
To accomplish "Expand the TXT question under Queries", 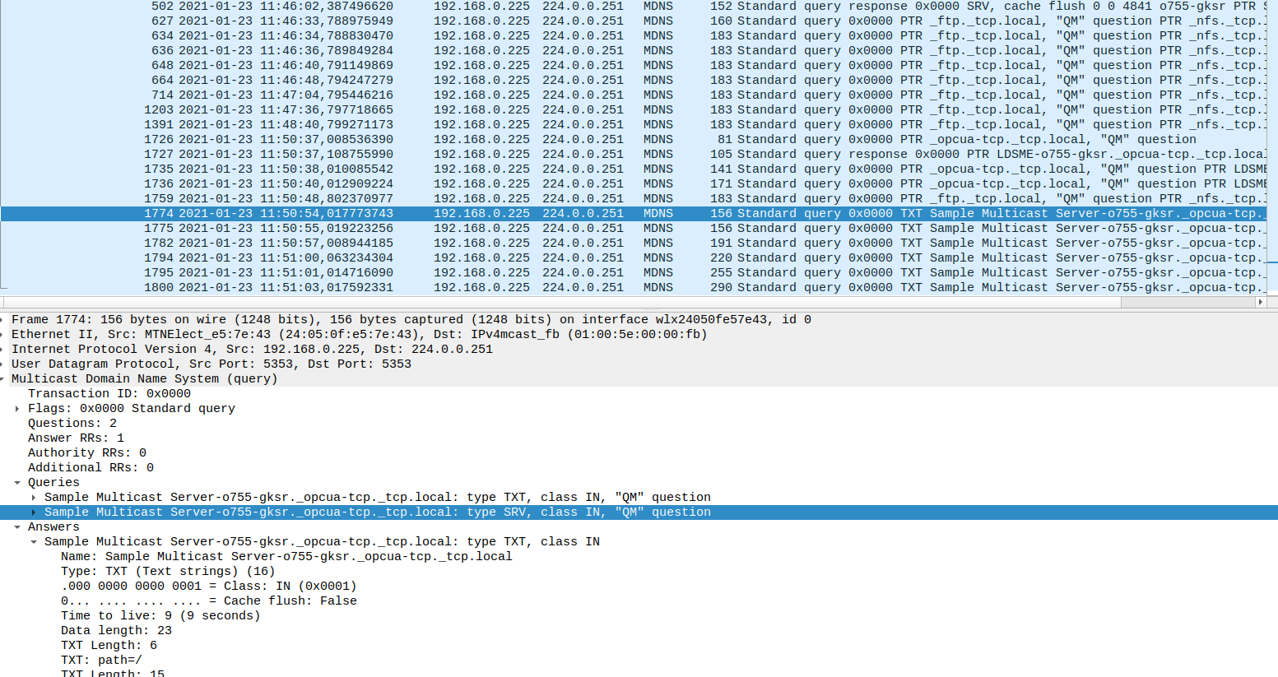I will point(33,497).
